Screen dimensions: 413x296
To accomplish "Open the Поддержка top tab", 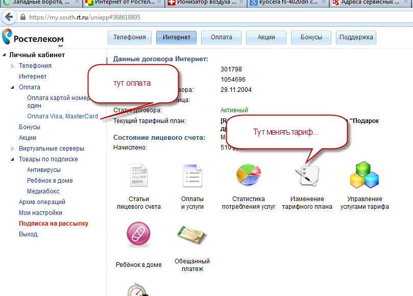I will (x=356, y=37).
